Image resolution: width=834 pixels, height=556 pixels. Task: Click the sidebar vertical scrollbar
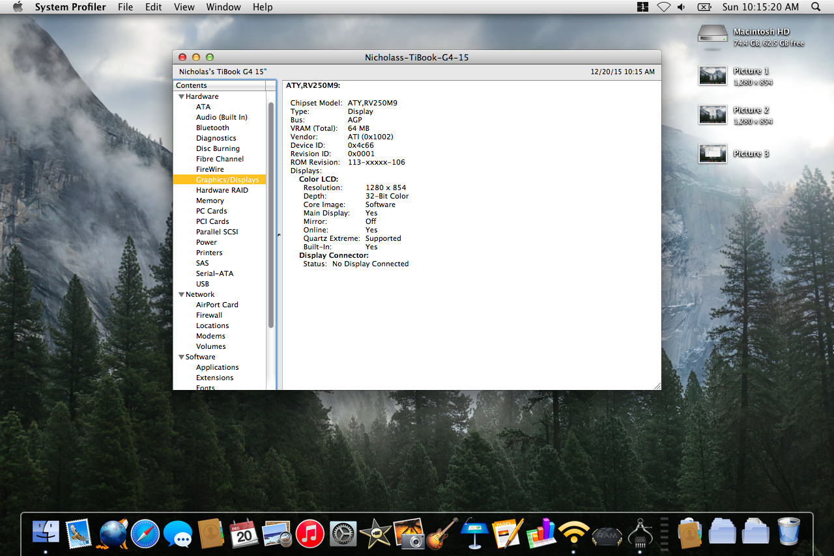coord(271,215)
